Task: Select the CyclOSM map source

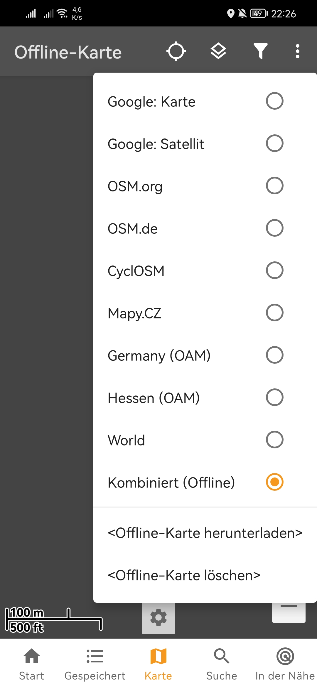Action: pyautogui.click(x=194, y=271)
